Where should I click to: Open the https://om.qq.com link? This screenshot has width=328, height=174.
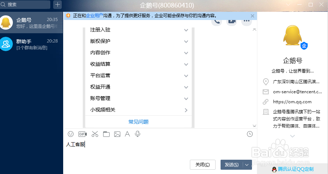pyautogui.click(x=292, y=102)
